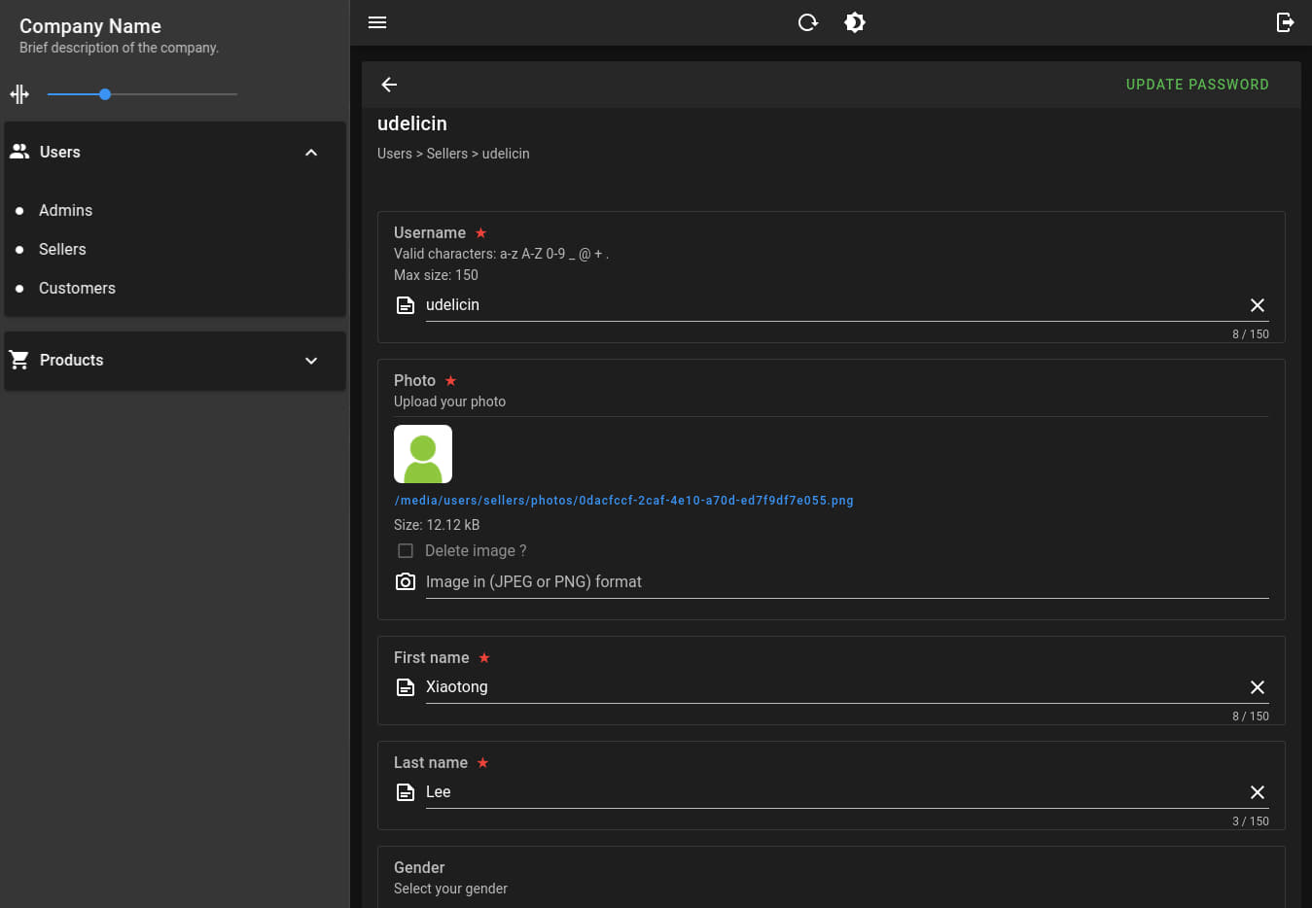Clear the Username field with X
This screenshot has width=1312, height=908.
click(1258, 305)
